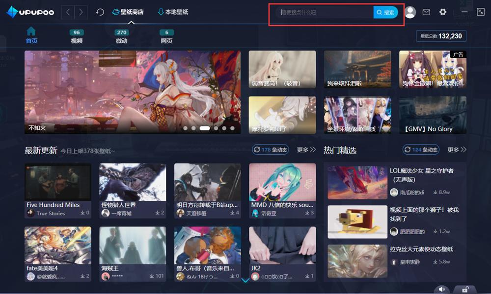The width and height of the screenshot is (491, 294).
Task: Click the blue 搜索 button
Action: coord(385,13)
